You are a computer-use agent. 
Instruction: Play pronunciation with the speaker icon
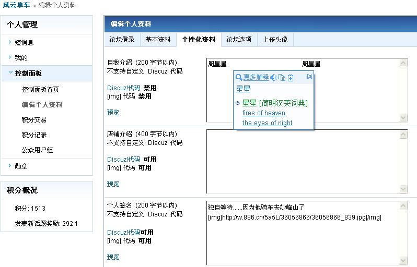[273, 78]
